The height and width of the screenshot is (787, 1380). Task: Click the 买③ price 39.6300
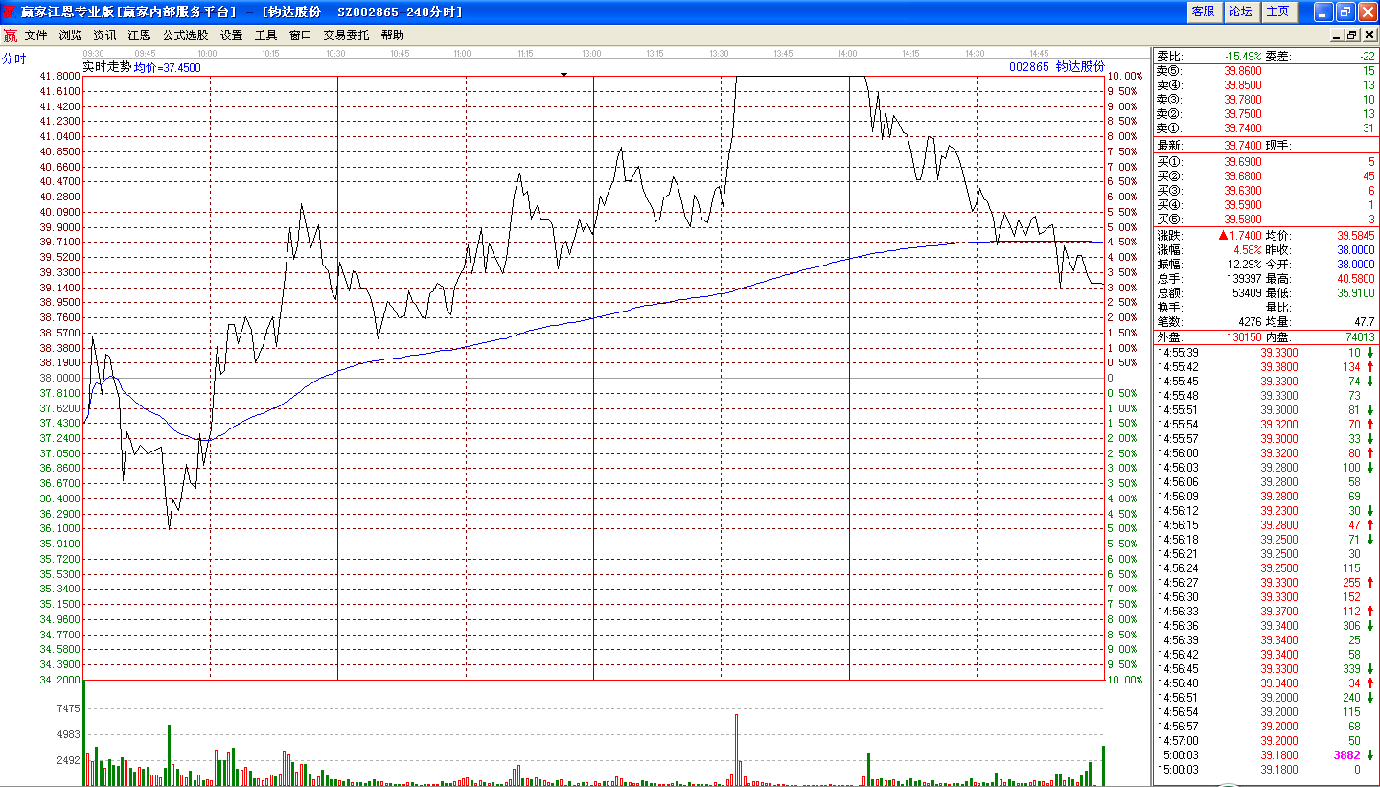[1243, 191]
